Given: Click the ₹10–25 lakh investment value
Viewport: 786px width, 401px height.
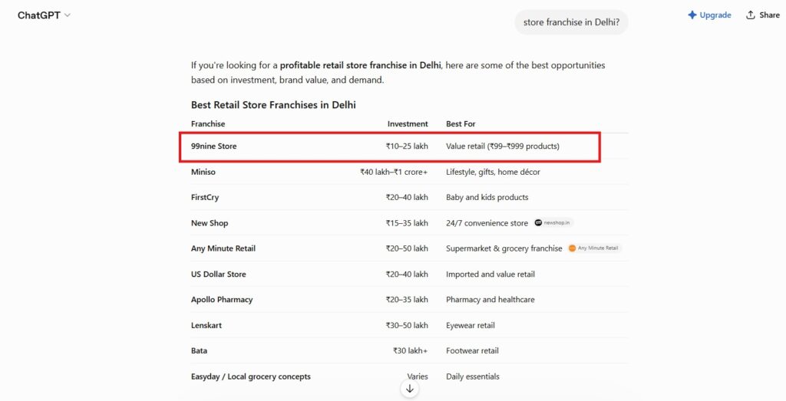Looking at the screenshot, I should (407, 146).
